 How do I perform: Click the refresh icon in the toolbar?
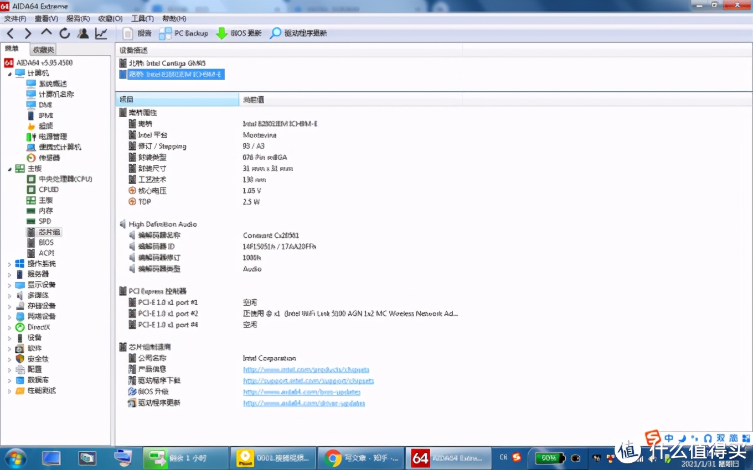pyautogui.click(x=64, y=33)
